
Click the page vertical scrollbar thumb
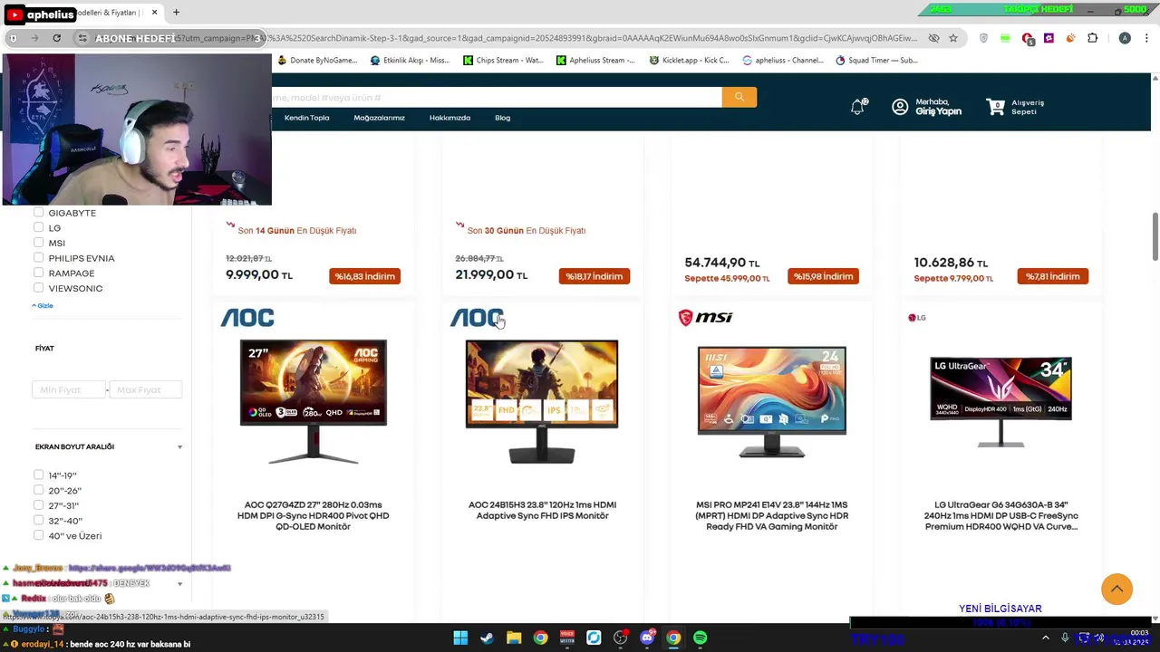[1155, 235]
